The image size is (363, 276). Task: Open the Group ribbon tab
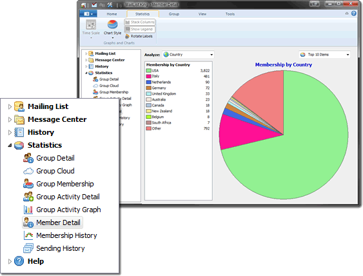pyautogui.click(x=174, y=14)
